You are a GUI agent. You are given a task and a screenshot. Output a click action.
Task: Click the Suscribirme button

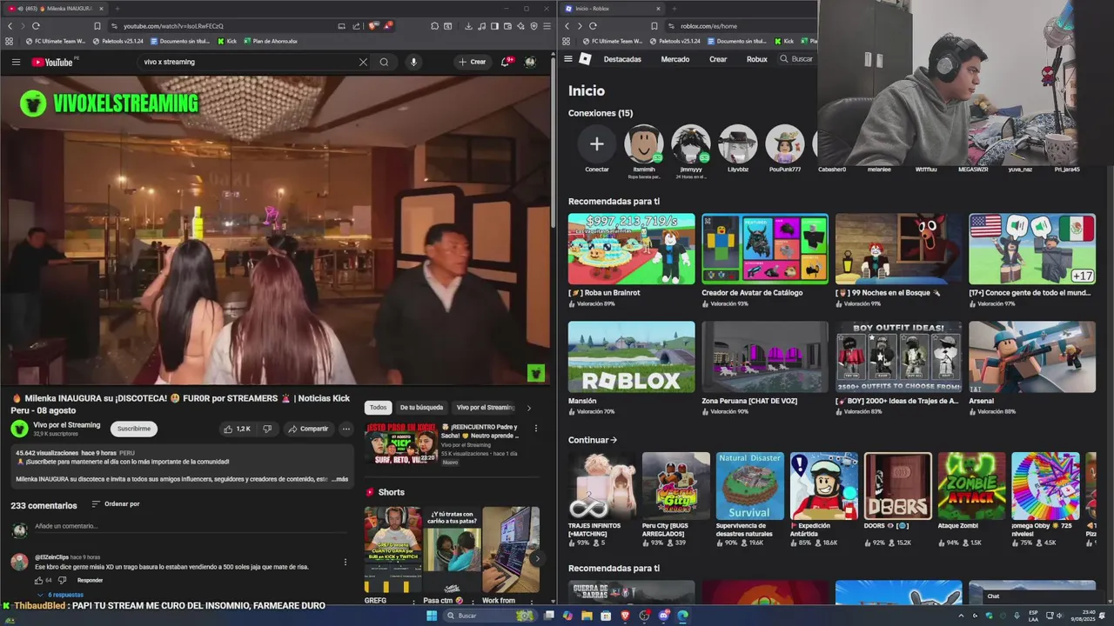coord(134,429)
